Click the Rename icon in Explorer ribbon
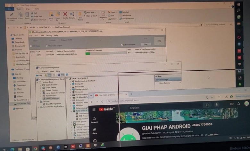Image resolution: width=250 pixels, height=151 pixels. 72,15
